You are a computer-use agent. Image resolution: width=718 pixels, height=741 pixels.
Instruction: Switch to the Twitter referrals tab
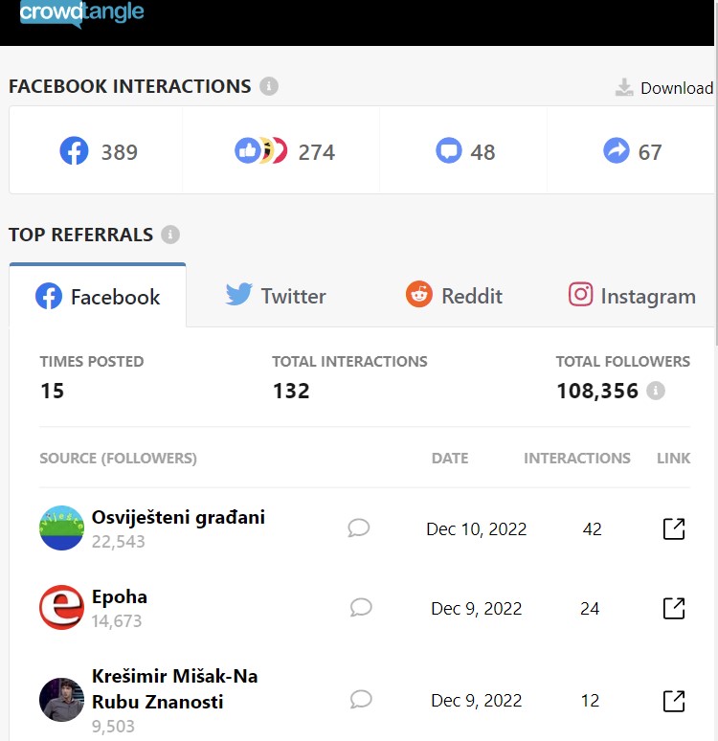pyautogui.click(x=276, y=296)
